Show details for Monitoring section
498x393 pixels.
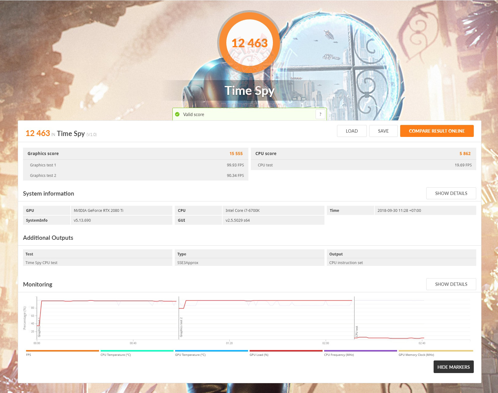(451, 284)
